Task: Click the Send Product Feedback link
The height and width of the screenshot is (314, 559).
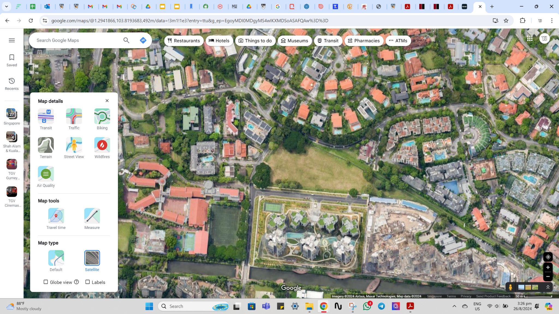Action: [493, 296]
